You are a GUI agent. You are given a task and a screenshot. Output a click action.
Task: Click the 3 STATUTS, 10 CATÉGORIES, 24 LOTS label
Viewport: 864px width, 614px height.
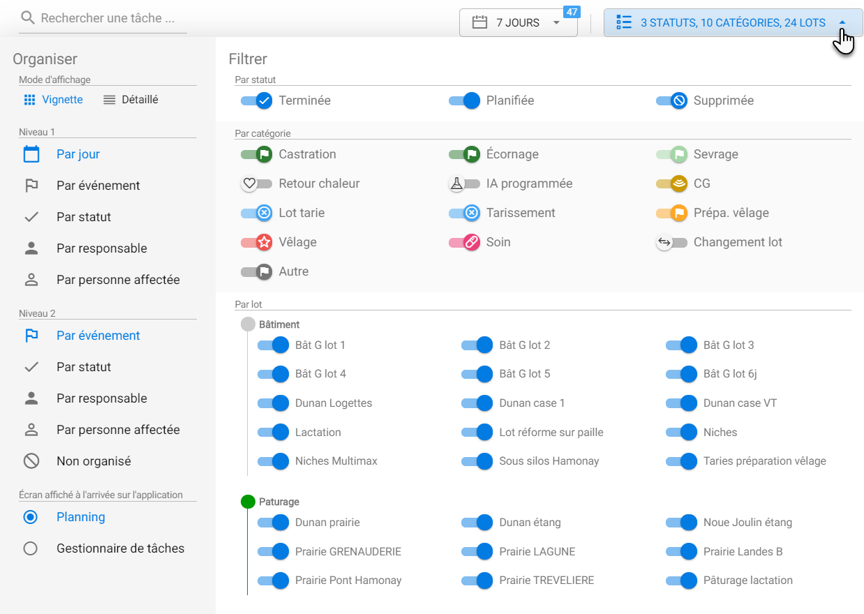tap(733, 22)
